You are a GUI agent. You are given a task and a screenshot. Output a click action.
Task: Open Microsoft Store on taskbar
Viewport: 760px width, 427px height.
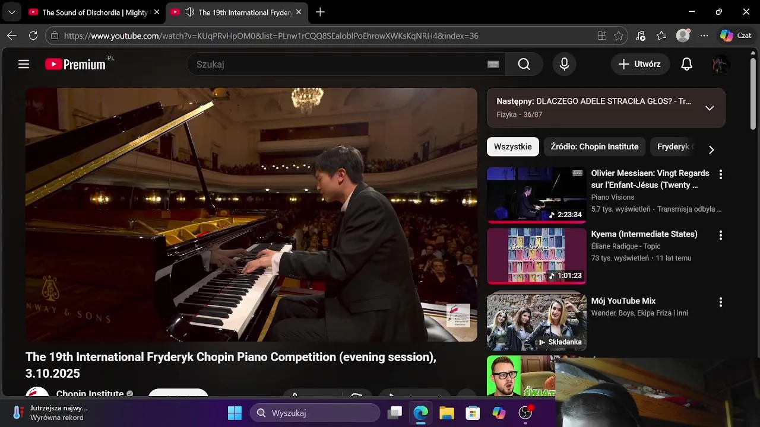coord(473,413)
